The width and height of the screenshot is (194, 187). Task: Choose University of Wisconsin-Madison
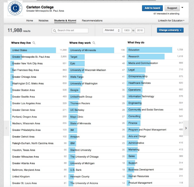(97, 70)
